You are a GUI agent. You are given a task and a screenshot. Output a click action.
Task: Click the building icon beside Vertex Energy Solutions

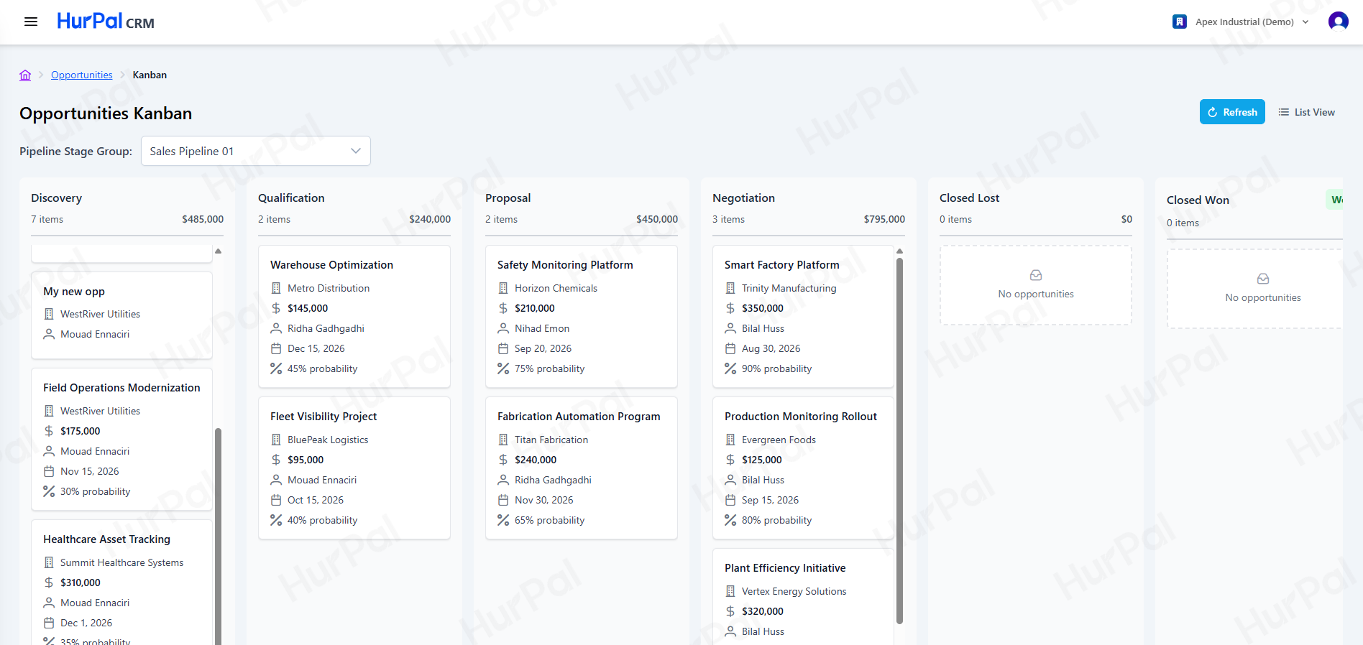(730, 591)
